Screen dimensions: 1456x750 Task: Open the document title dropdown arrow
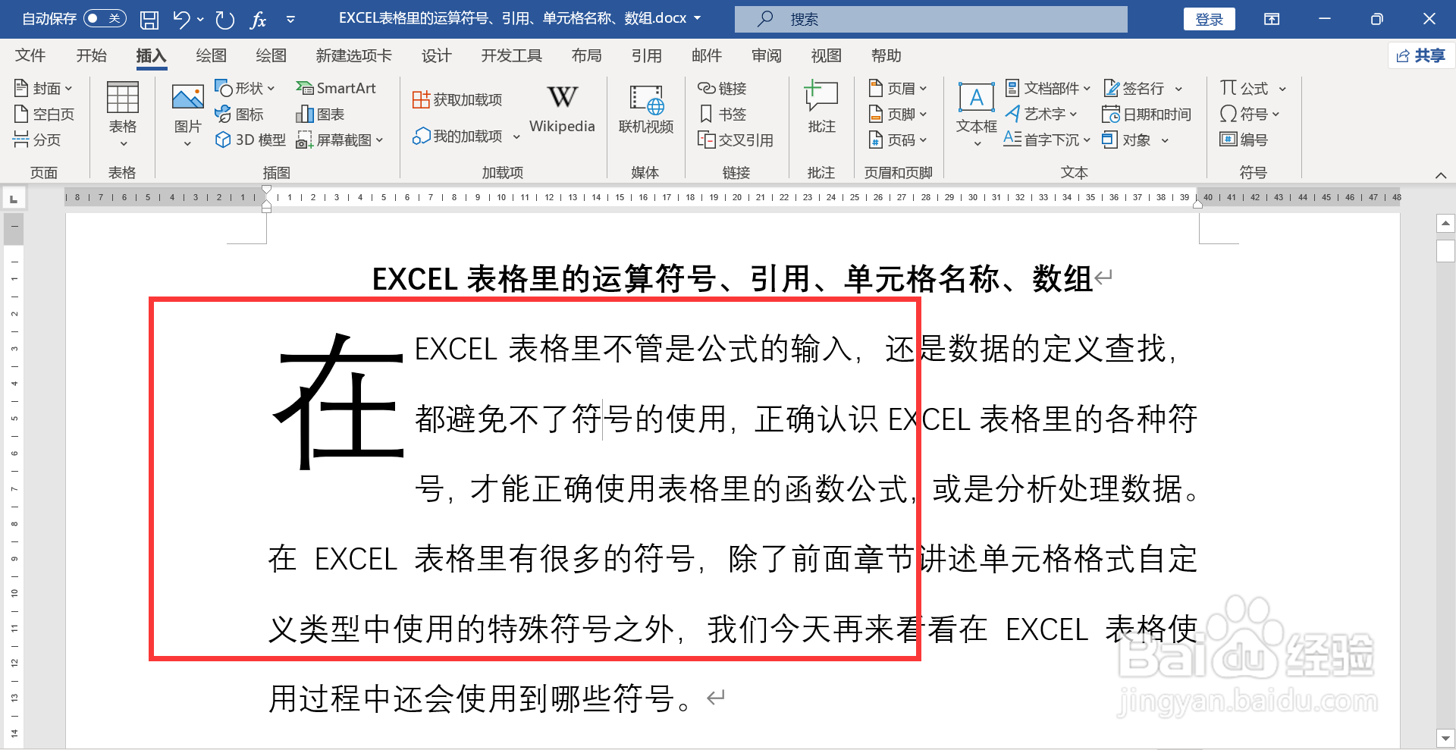(698, 18)
